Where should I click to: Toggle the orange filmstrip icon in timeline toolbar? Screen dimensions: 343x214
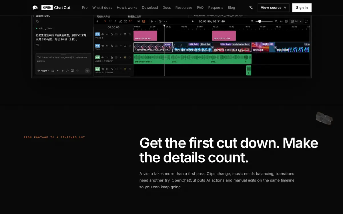coord(144,21)
